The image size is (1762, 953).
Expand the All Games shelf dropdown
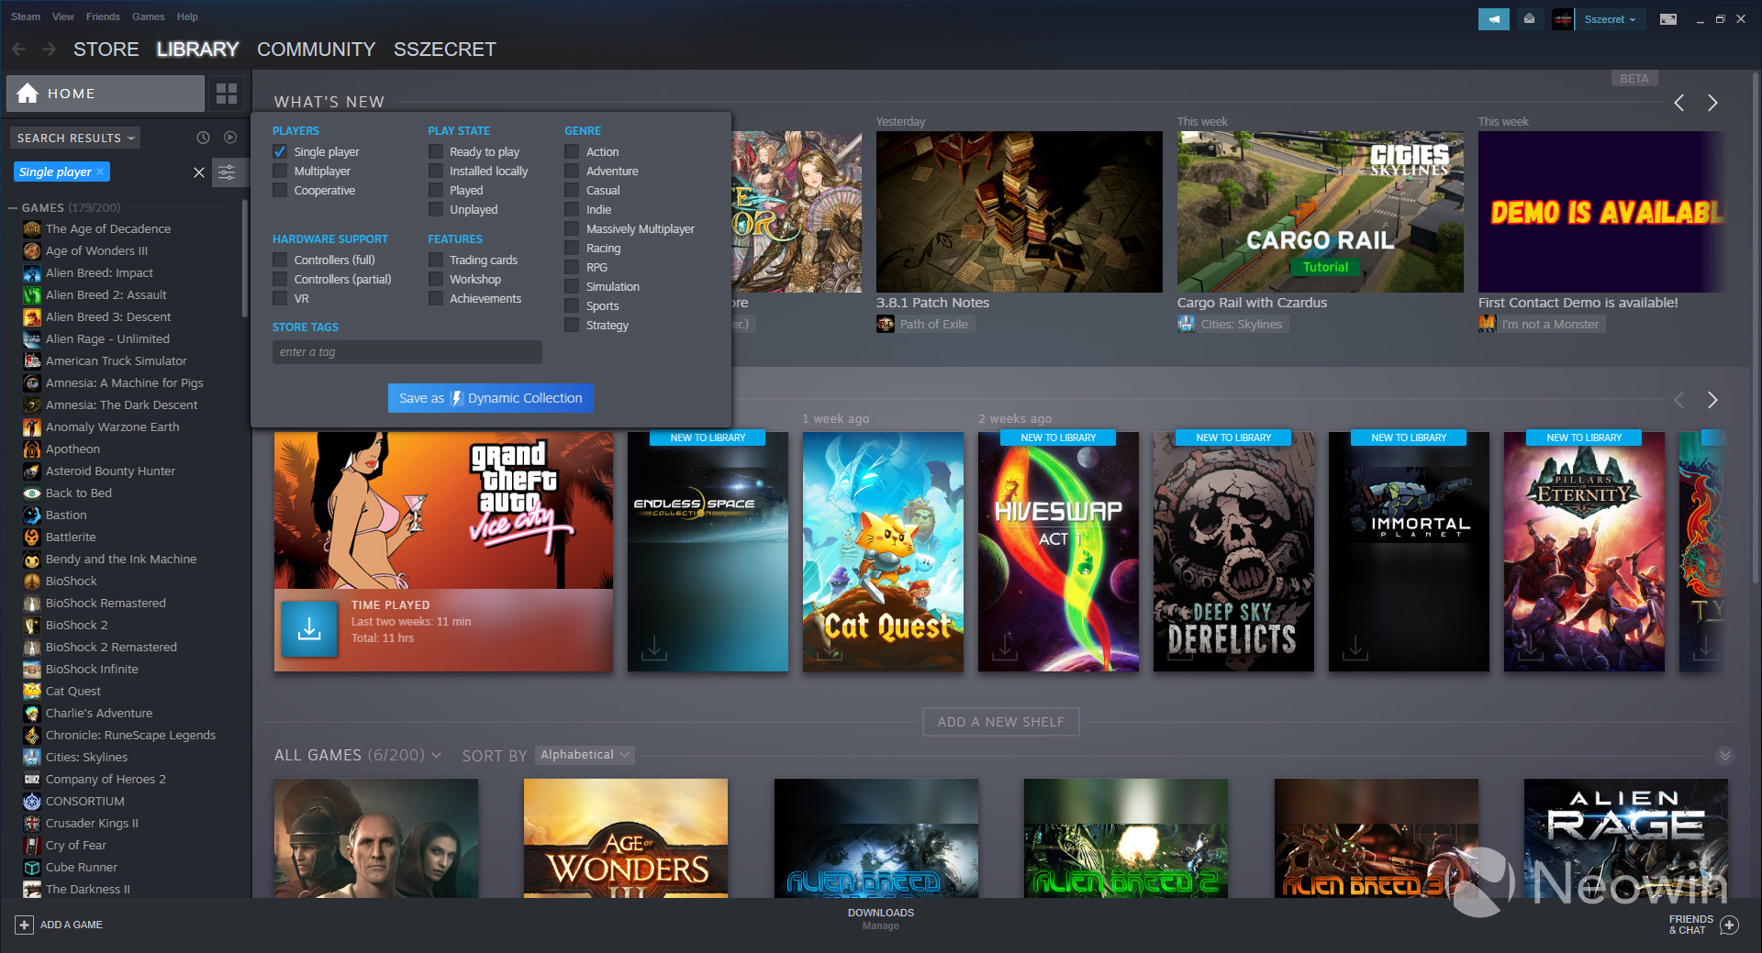pyautogui.click(x=436, y=755)
